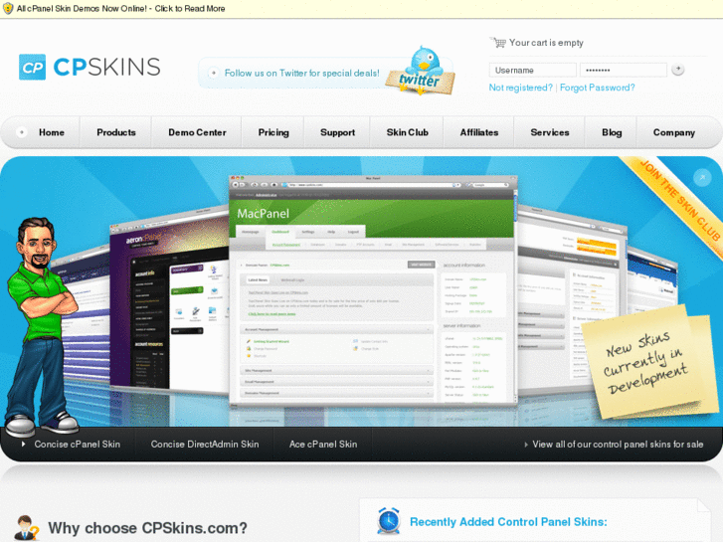Click 'Recently Added Control Panel Skins' heading
The height and width of the screenshot is (542, 723).
508,522
